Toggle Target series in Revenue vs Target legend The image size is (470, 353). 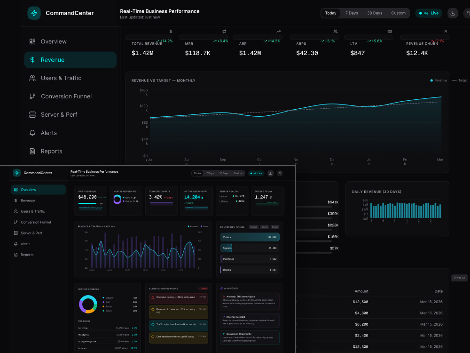pyautogui.click(x=460, y=80)
